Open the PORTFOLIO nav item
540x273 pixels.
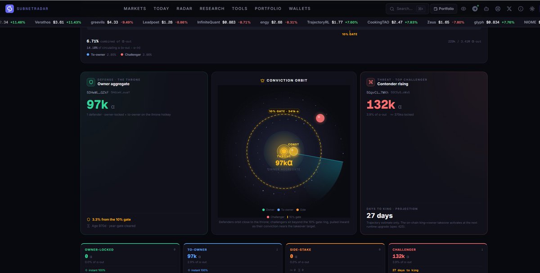pos(268,9)
